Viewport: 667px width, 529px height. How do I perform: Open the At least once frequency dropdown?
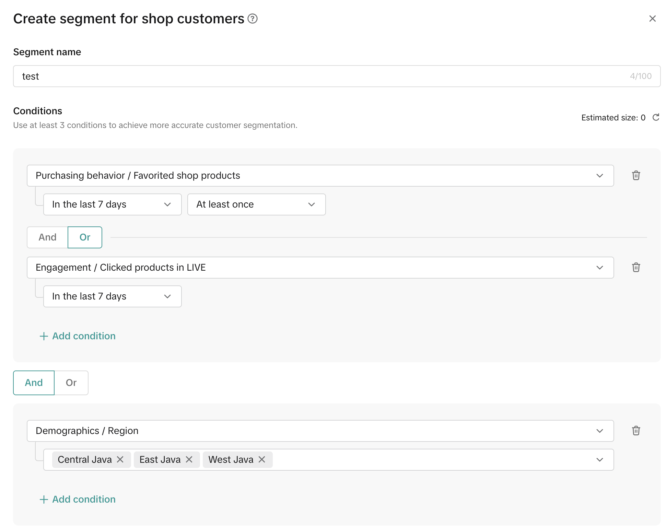point(256,204)
